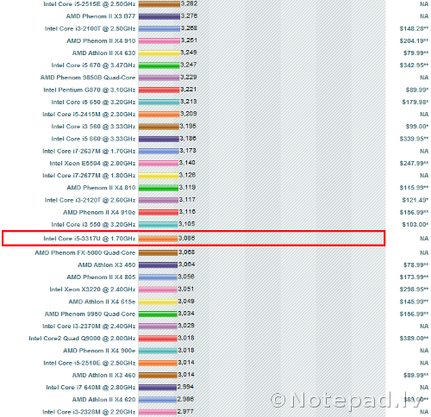Open Intel Core i7-2637M @ 1.70GHz

(89, 151)
